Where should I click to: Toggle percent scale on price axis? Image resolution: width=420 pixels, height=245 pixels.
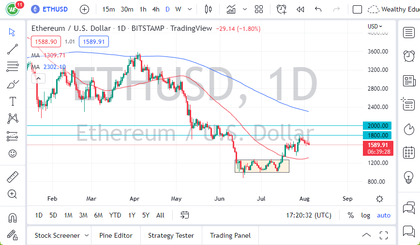tap(350, 215)
